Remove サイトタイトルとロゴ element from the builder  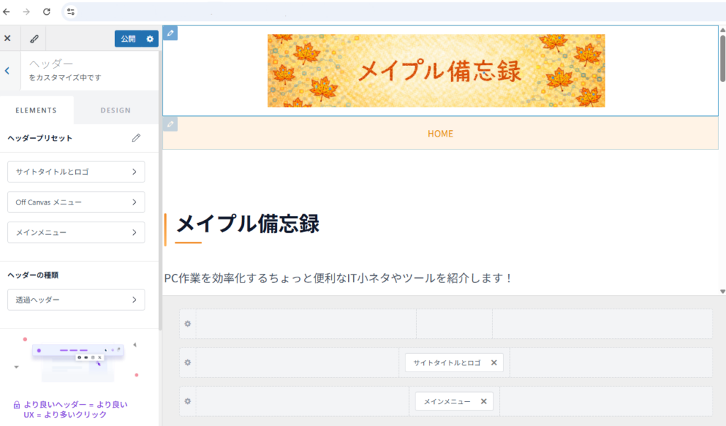pyautogui.click(x=494, y=363)
